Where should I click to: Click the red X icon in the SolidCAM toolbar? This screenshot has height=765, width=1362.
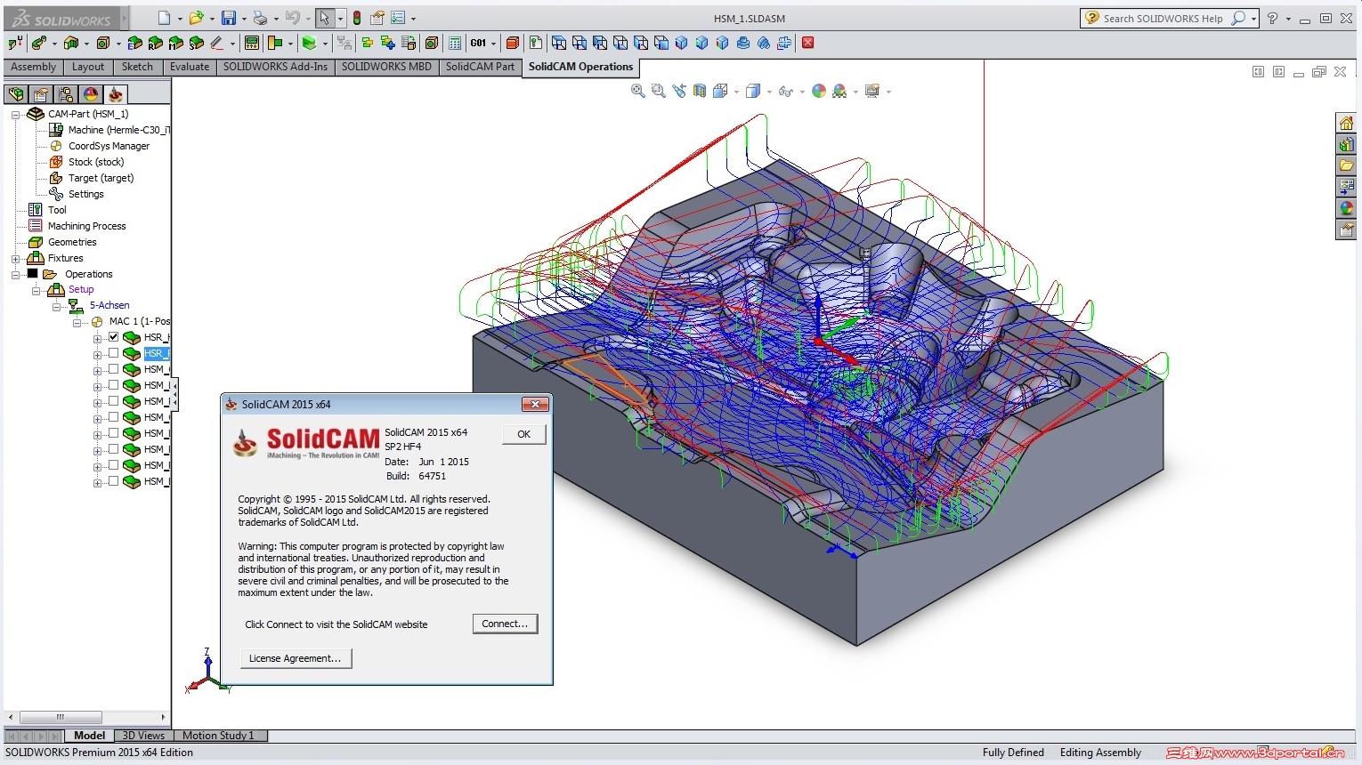807,43
